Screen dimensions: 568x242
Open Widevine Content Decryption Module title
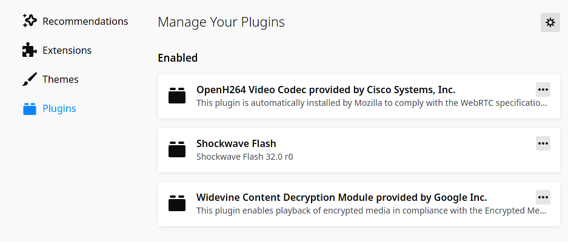click(x=342, y=197)
